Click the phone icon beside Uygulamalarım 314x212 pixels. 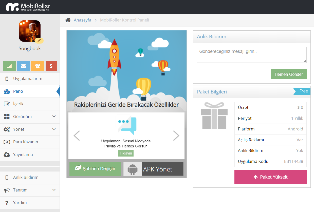(7, 79)
